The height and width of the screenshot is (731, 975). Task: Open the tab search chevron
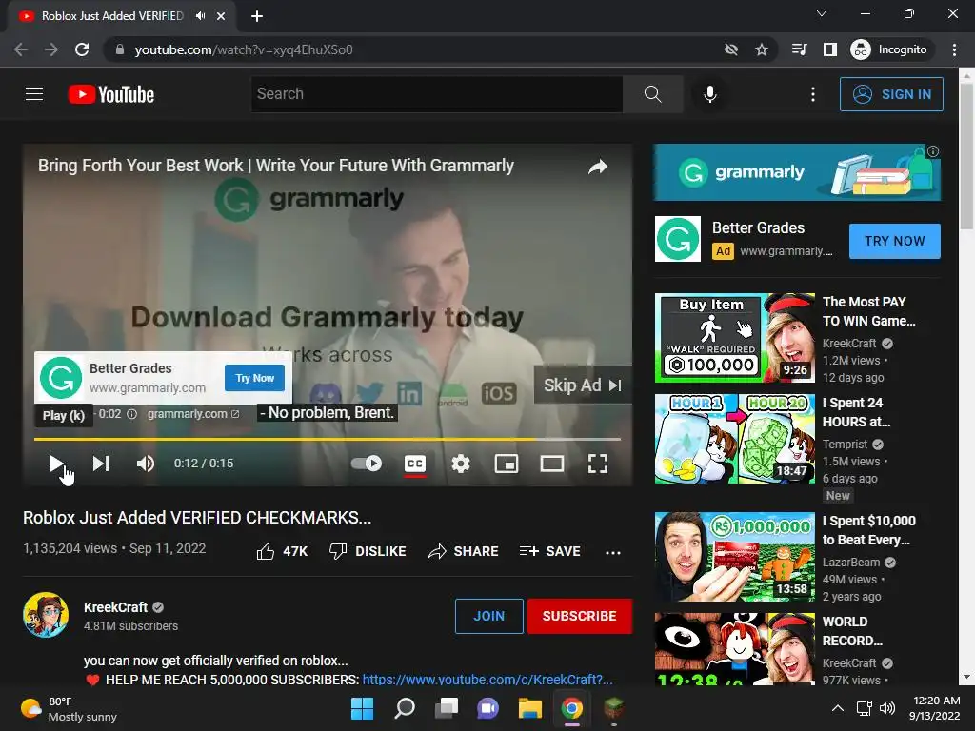click(822, 13)
